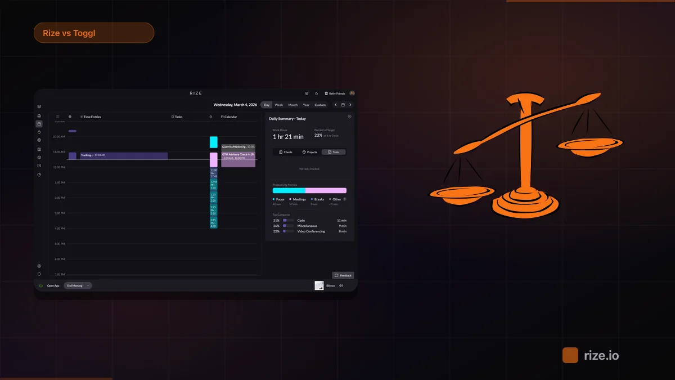
Task: Open the date picker between the navigation arrows
Action: coord(343,105)
